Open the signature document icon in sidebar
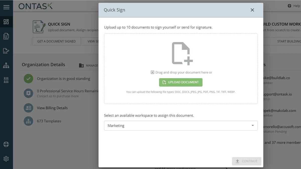This screenshot has width=301, height=169. tap(6, 51)
